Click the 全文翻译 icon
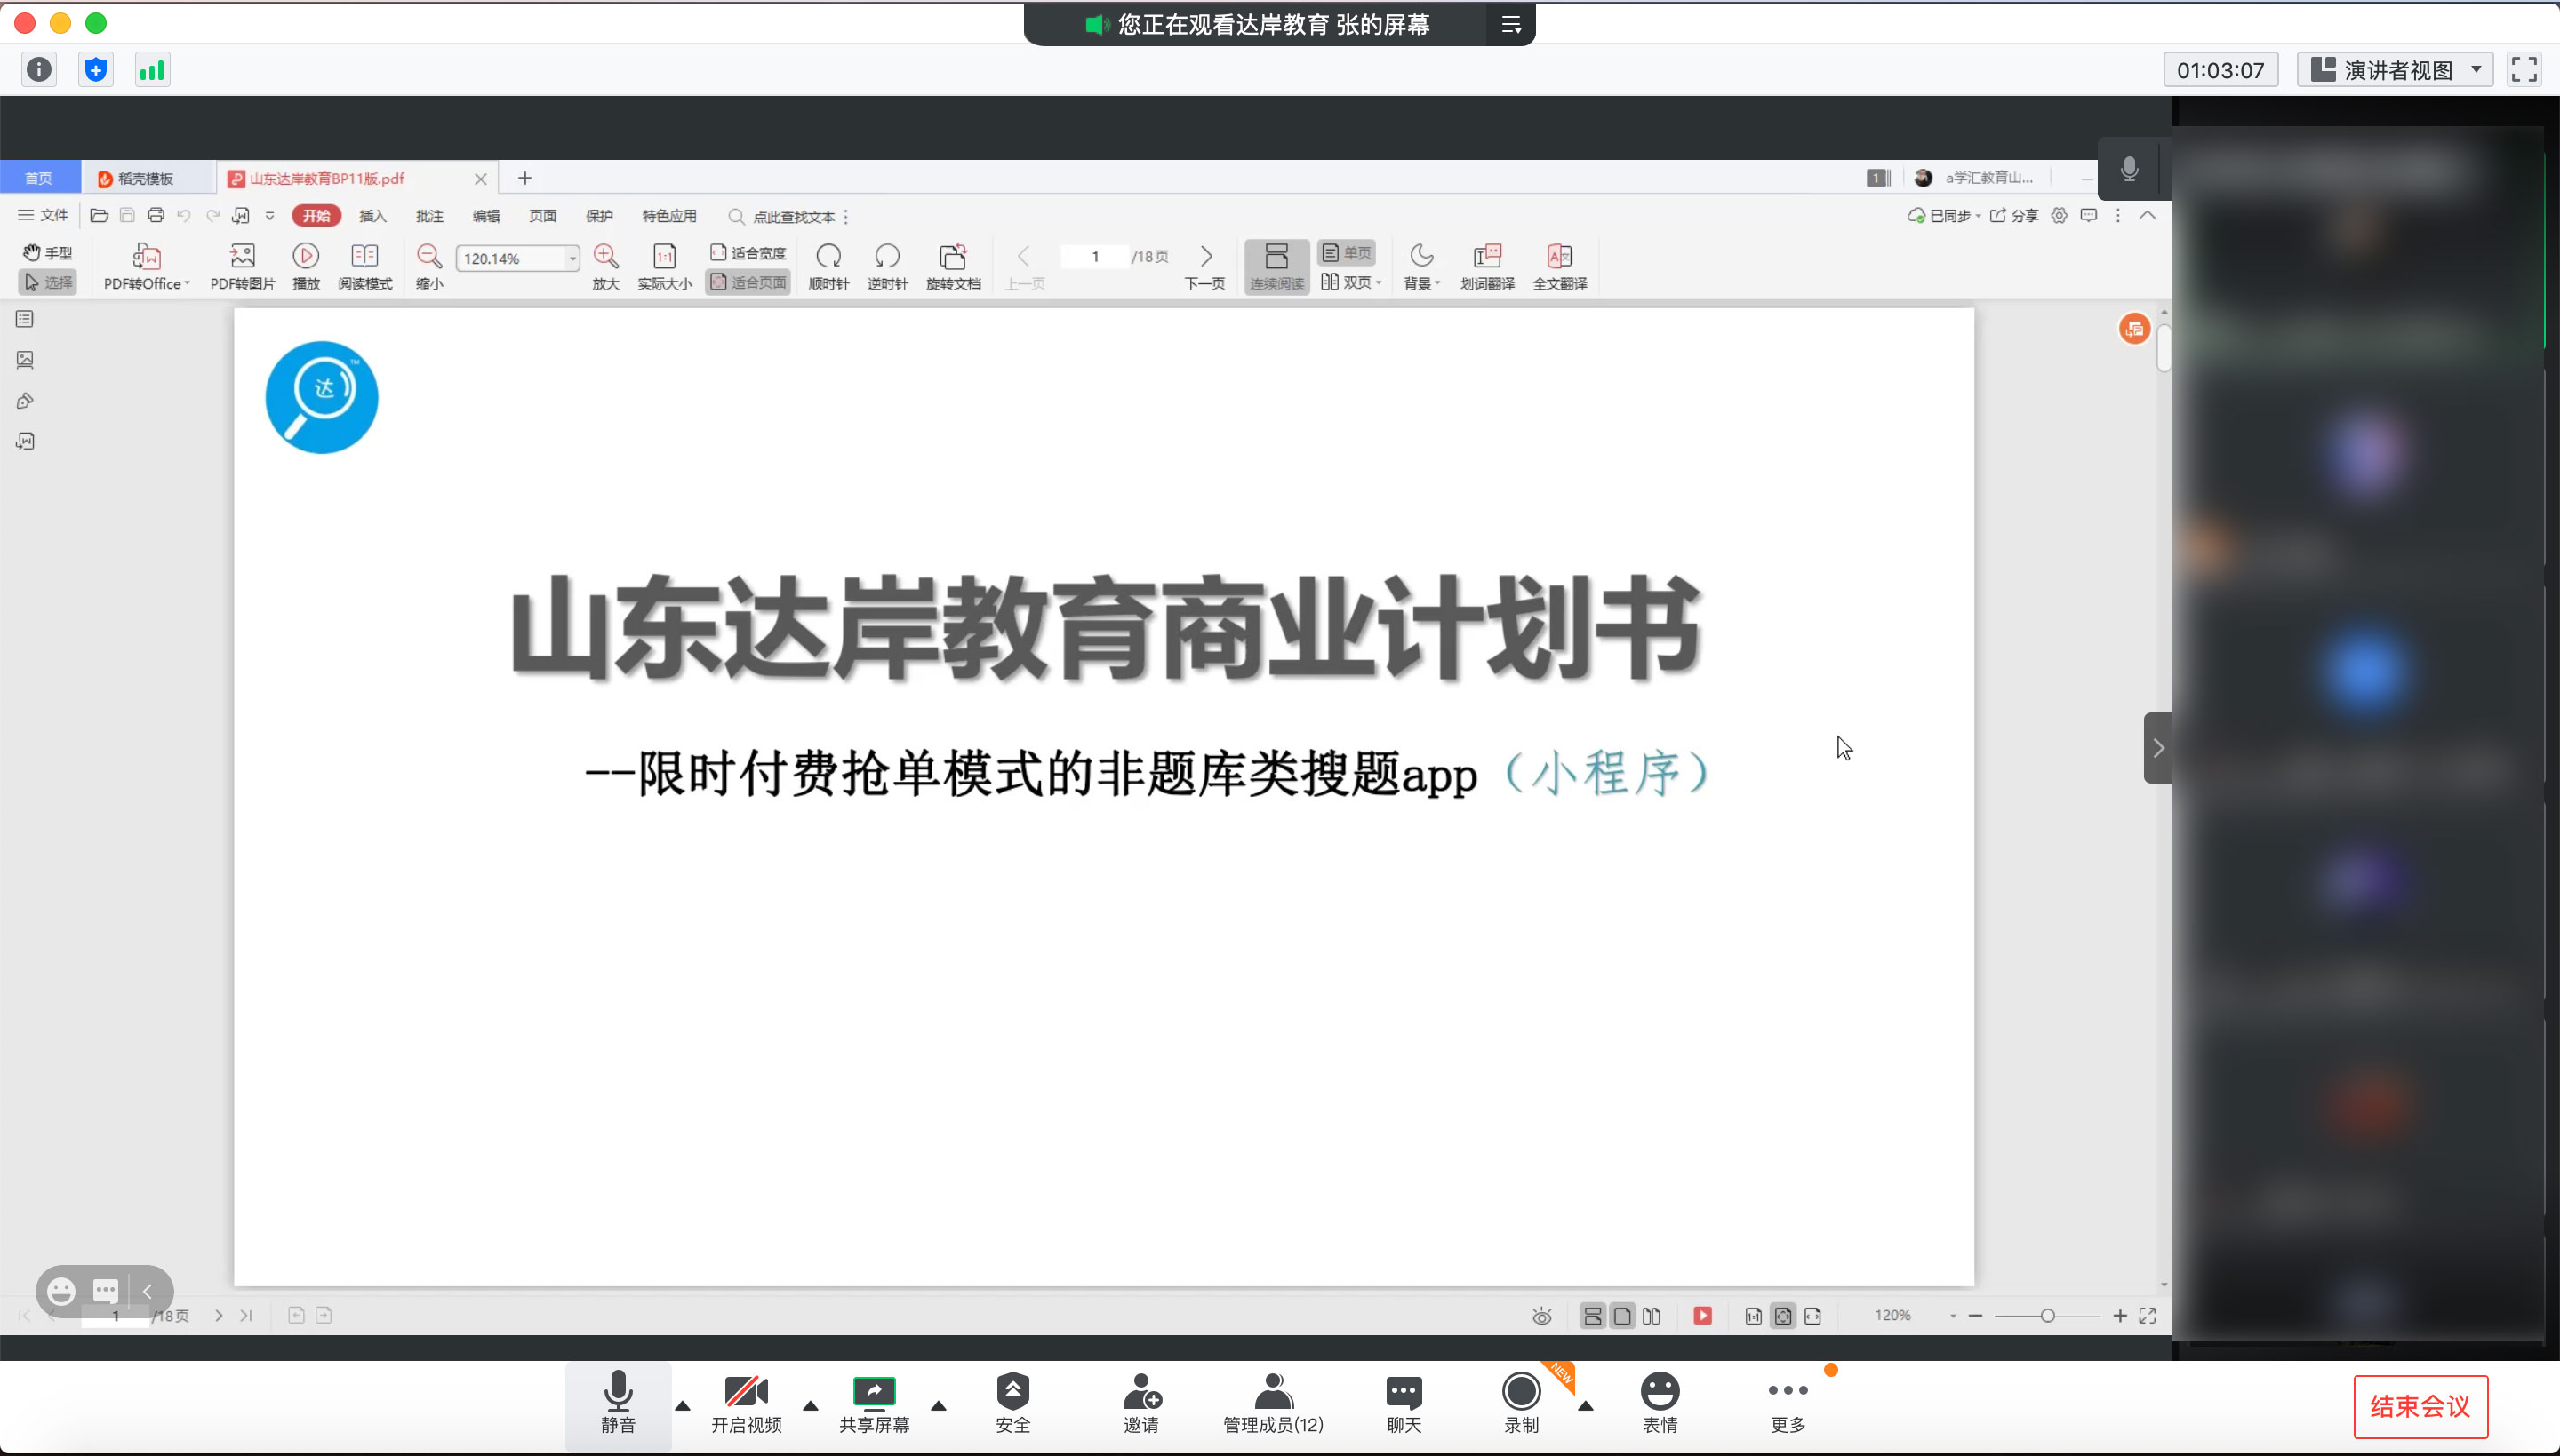Image resolution: width=2560 pixels, height=1456 pixels. click(x=1558, y=257)
